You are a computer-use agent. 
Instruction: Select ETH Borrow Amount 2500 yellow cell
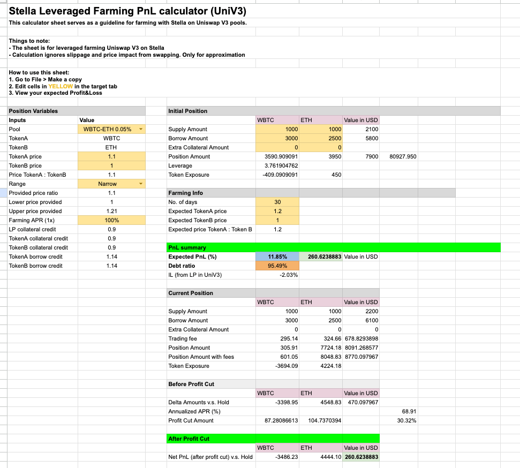coord(321,138)
